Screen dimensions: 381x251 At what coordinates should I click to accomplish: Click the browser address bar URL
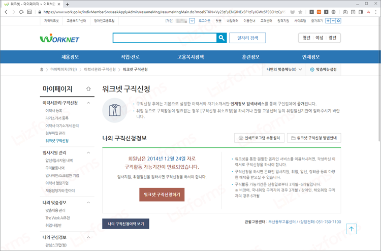(x=164, y=12)
